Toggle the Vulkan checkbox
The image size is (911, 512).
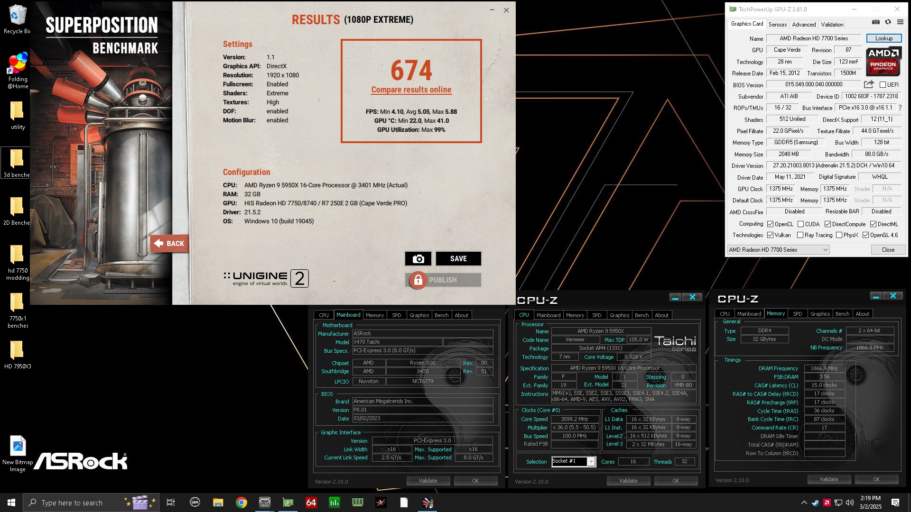(x=771, y=235)
